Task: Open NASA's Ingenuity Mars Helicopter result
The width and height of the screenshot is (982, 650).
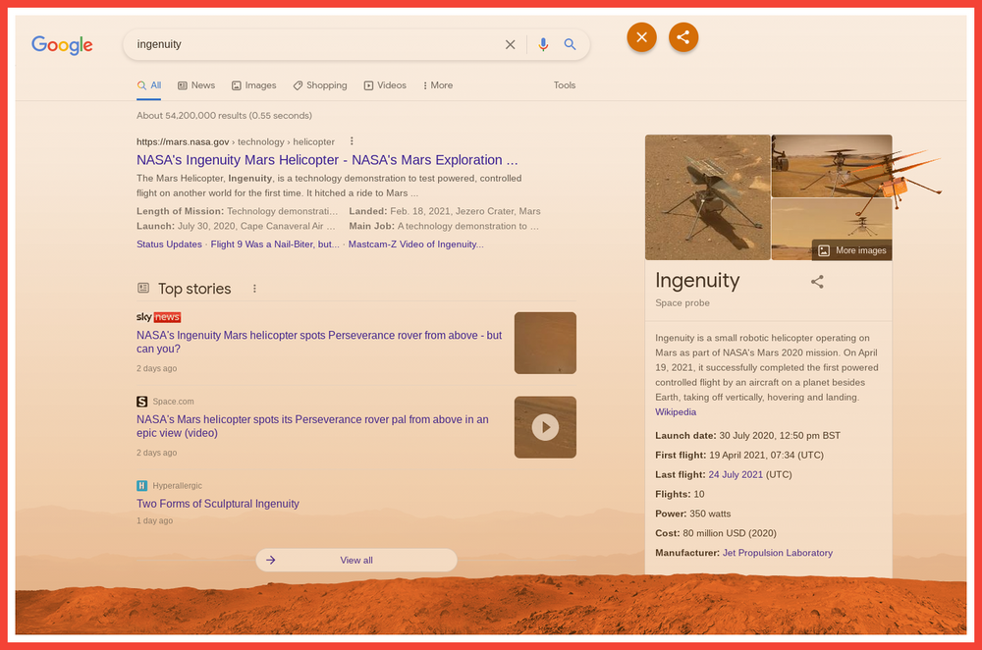Action: [327, 160]
